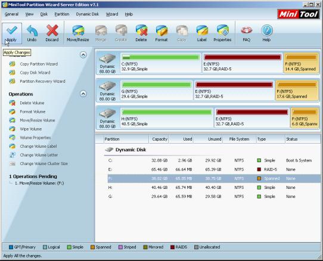Select the E: RAID-5 row in list
323x261 pixels.
[x=214, y=169]
